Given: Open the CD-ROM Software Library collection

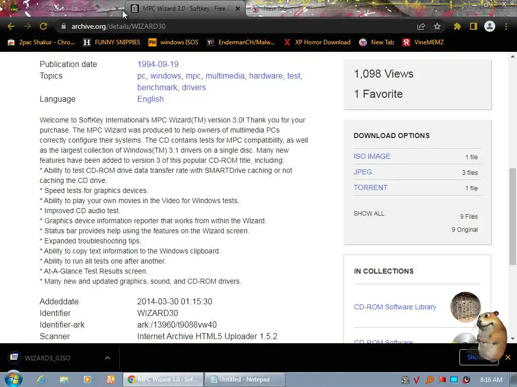Looking at the screenshot, I should pos(395,307).
